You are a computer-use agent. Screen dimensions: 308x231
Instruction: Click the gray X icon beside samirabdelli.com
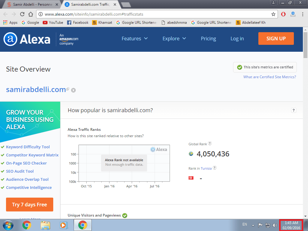coord(73,90)
